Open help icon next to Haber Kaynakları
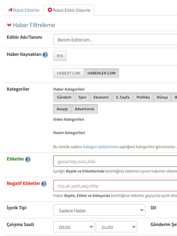Screen dimensions: 177x236 click(45, 55)
